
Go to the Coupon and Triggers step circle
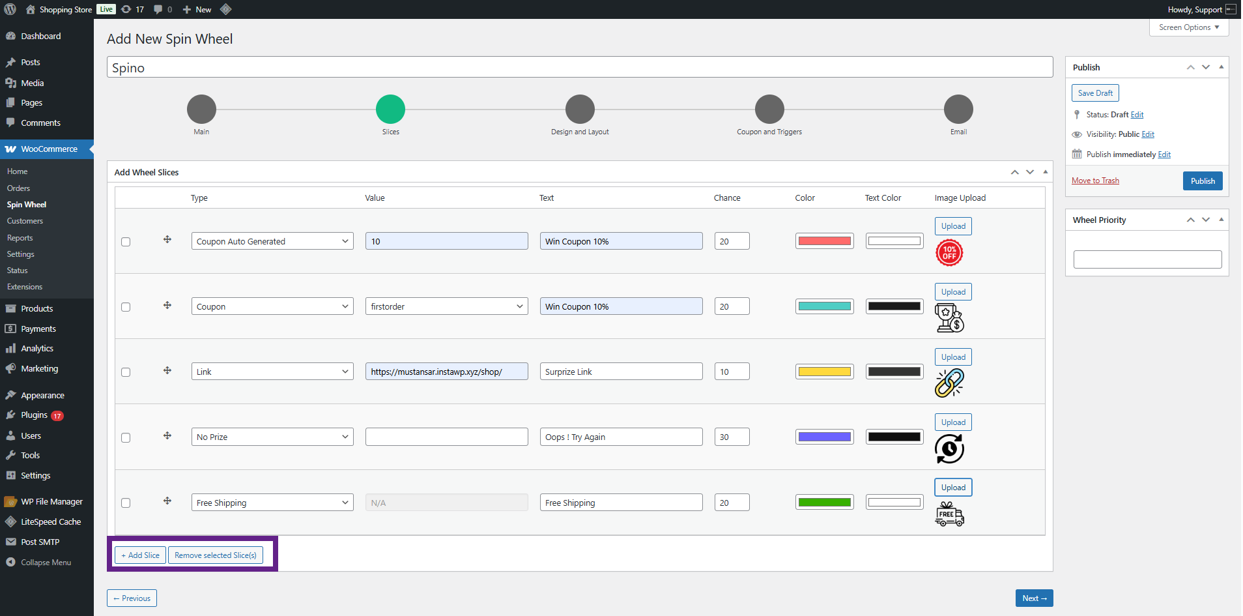click(769, 109)
